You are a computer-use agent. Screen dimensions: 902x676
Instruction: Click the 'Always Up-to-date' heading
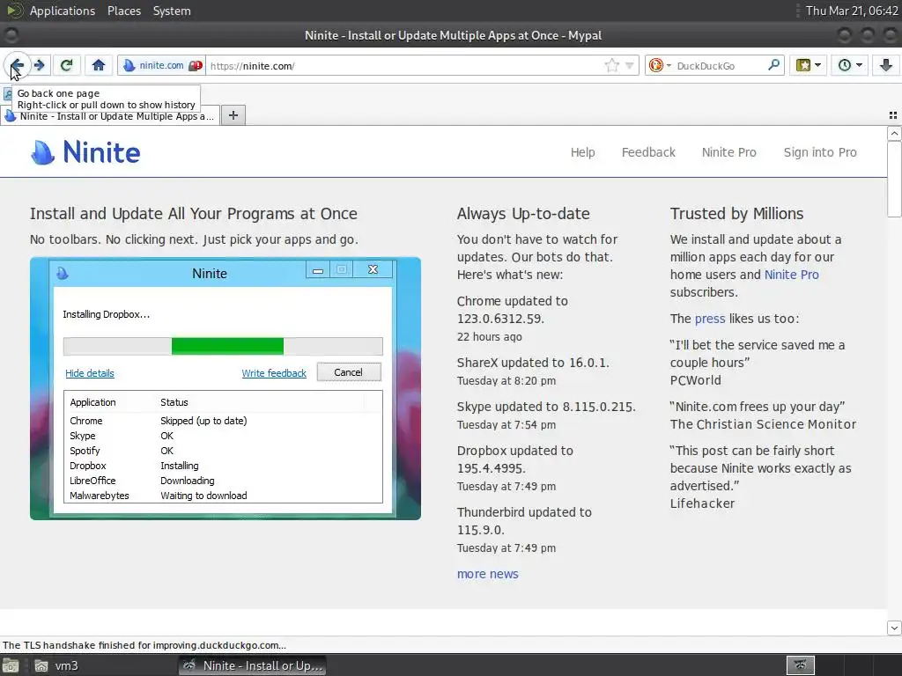[x=523, y=214]
